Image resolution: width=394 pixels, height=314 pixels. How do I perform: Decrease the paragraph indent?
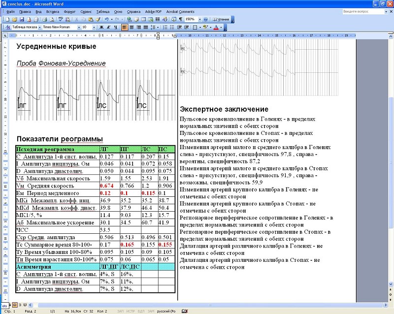tap(179, 27)
